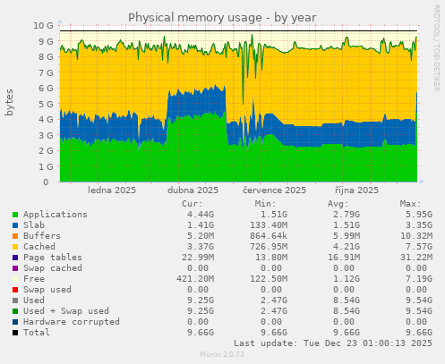
Task: Click the Swap cached legend label
Action: (x=53, y=268)
